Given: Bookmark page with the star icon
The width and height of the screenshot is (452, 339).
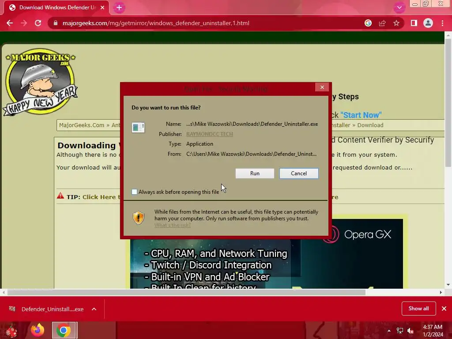Looking at the screenshot, I should pyautogui.click(x=396, y=23).
